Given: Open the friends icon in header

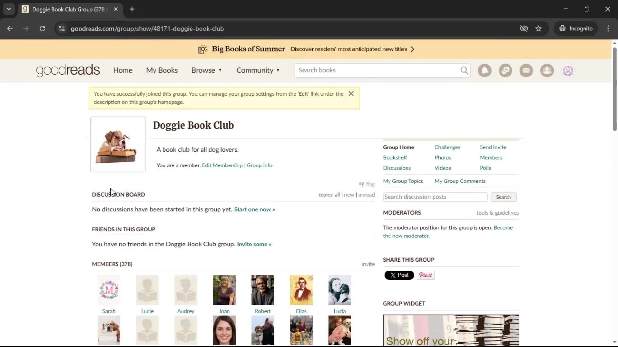Looking at the screenshot, I should click(547, 70).
